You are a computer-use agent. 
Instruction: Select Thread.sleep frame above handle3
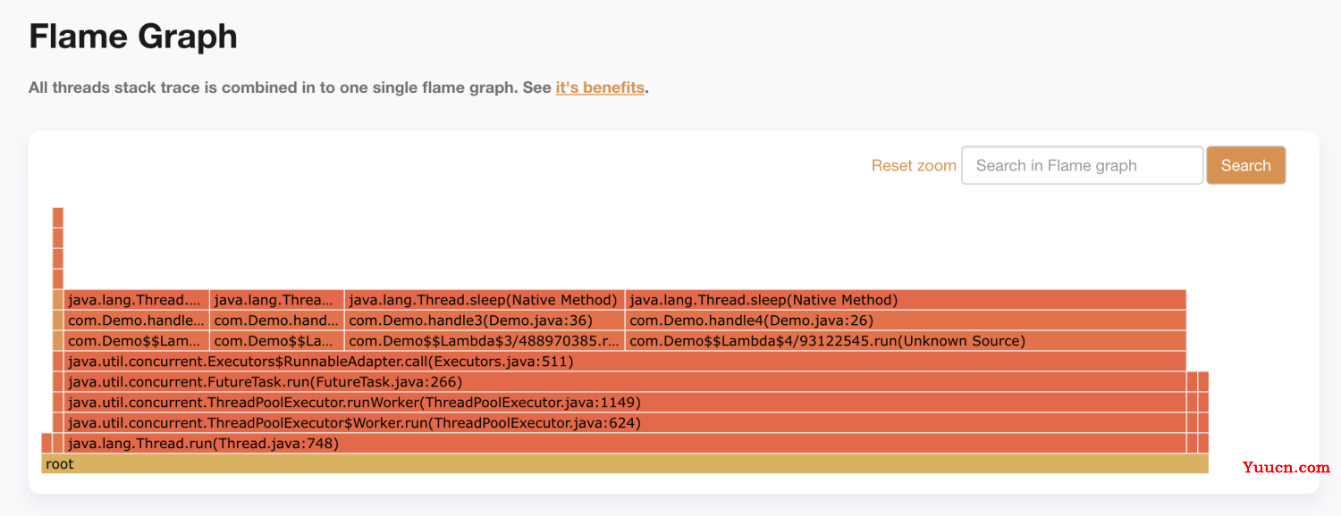(485, 299)
